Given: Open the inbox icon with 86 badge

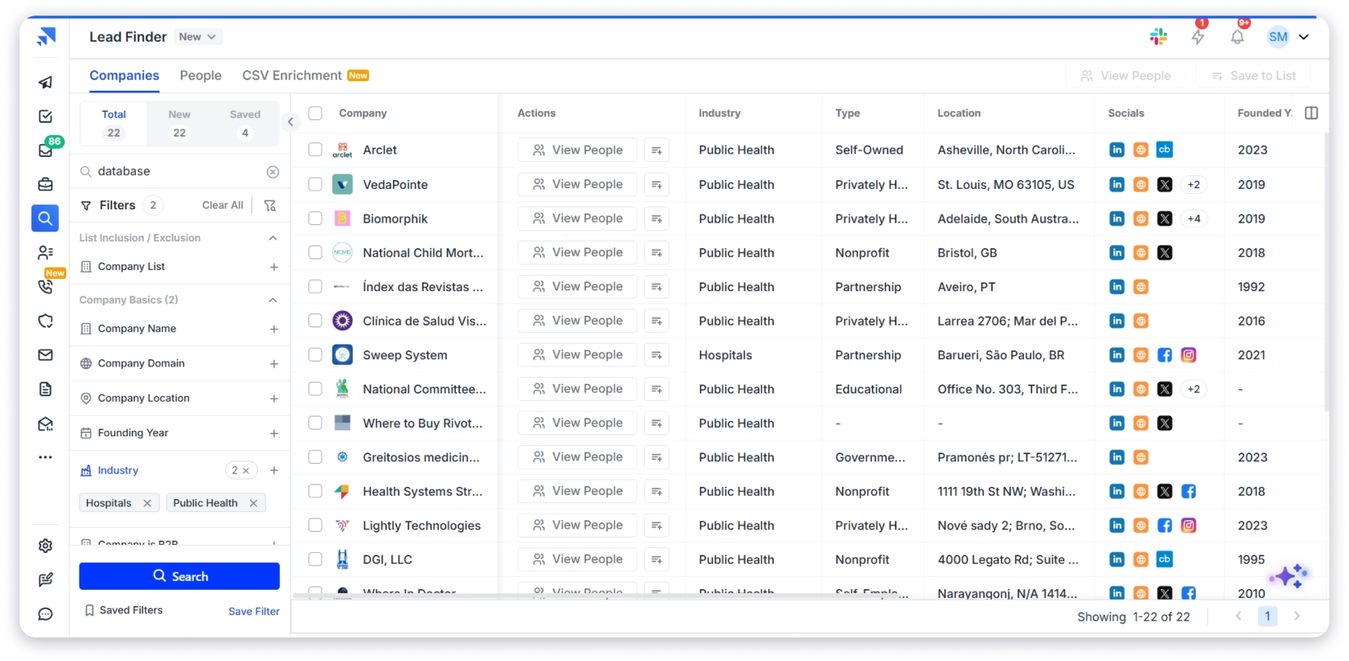Looking at the screenshot, I should pos(46,151).
